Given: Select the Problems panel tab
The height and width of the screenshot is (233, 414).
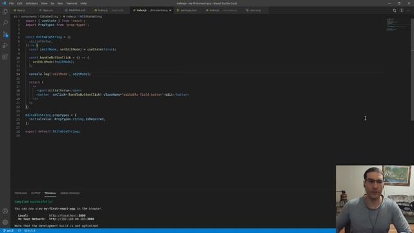Looking at the screenshot, I should coord(21,193).
